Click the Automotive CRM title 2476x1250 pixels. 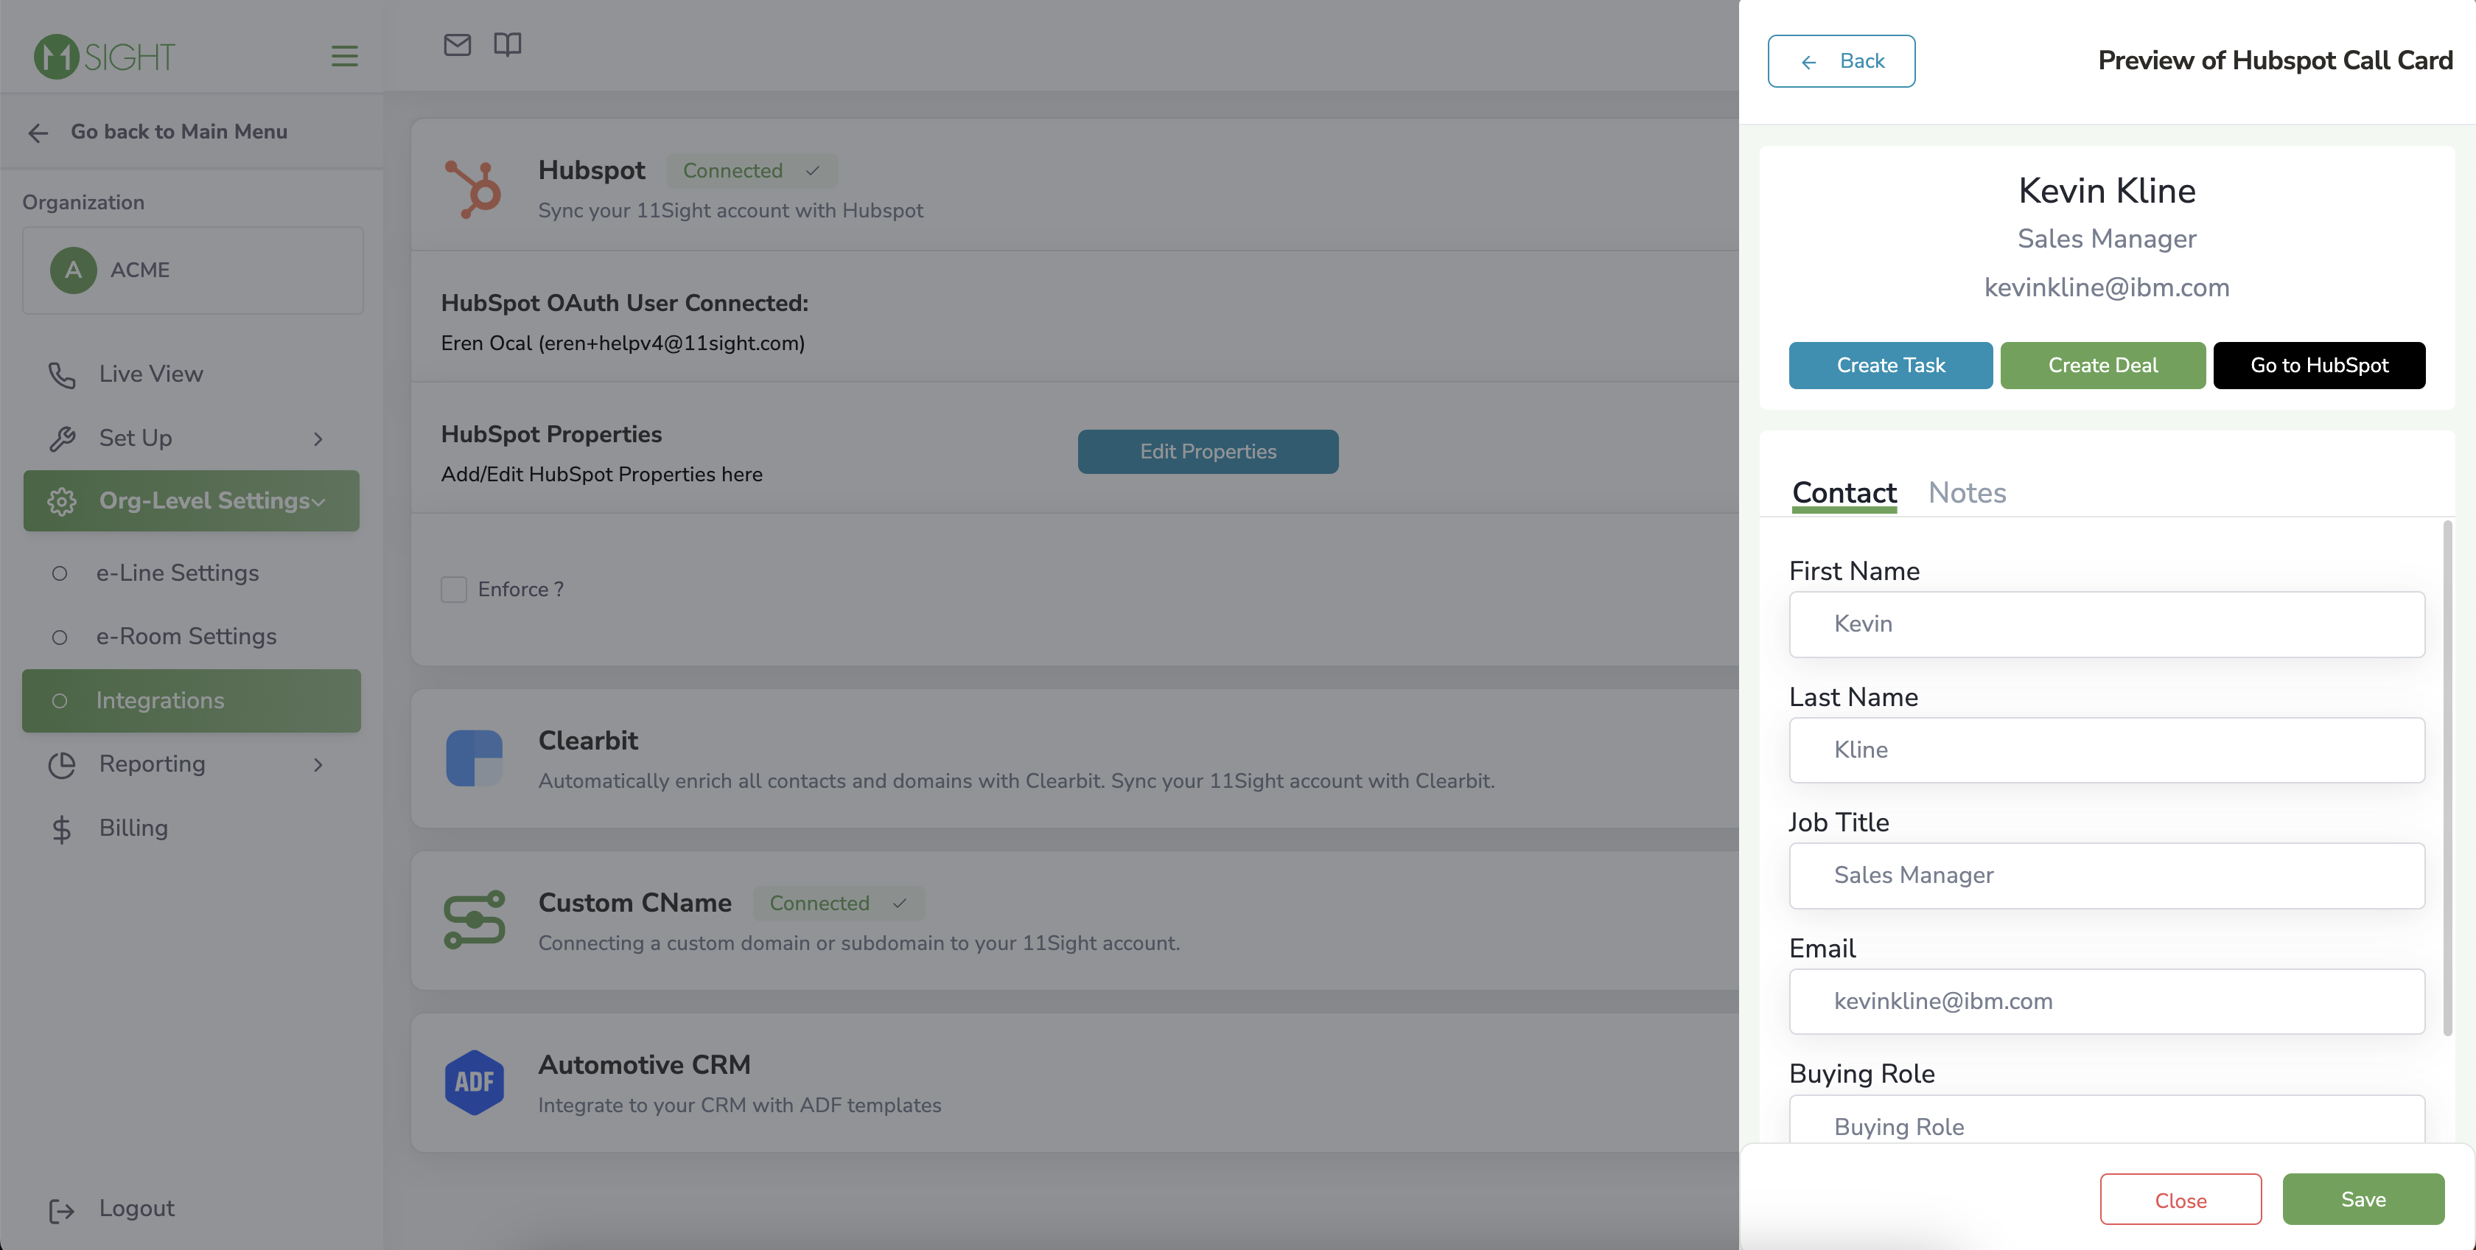[644, 1066]
